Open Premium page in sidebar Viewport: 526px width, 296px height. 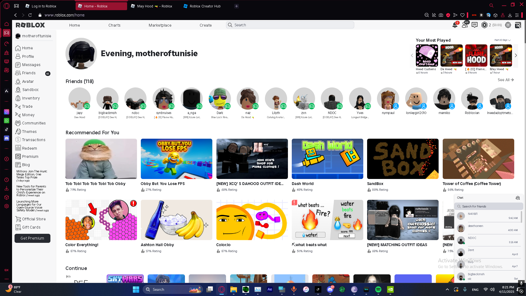30,156
